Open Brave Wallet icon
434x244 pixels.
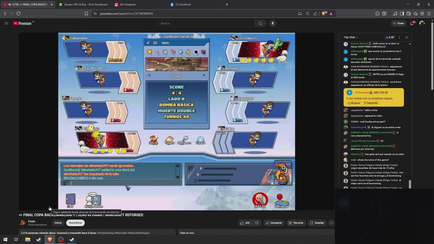(409, 14)
